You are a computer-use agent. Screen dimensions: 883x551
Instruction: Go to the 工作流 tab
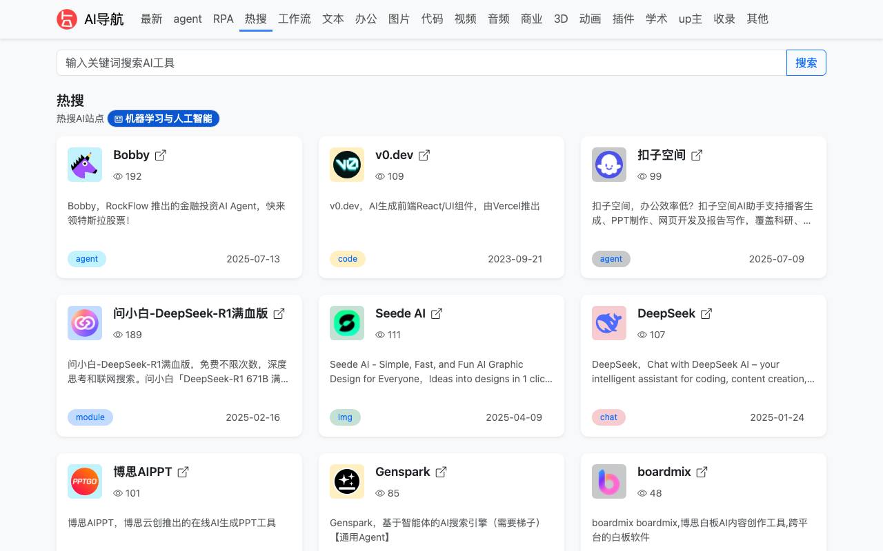(295, 19)
